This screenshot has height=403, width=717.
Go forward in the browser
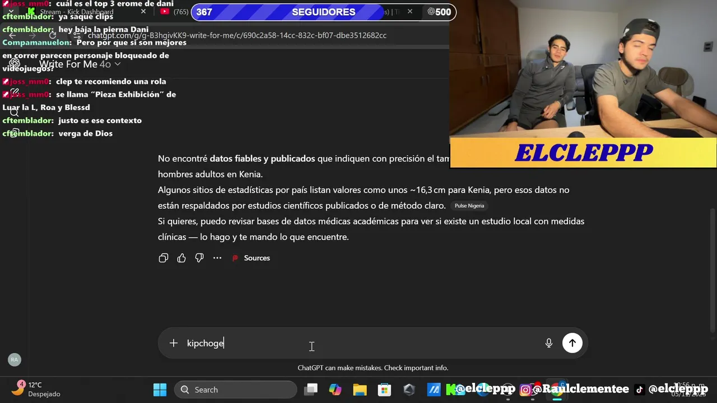click(32, 35)
